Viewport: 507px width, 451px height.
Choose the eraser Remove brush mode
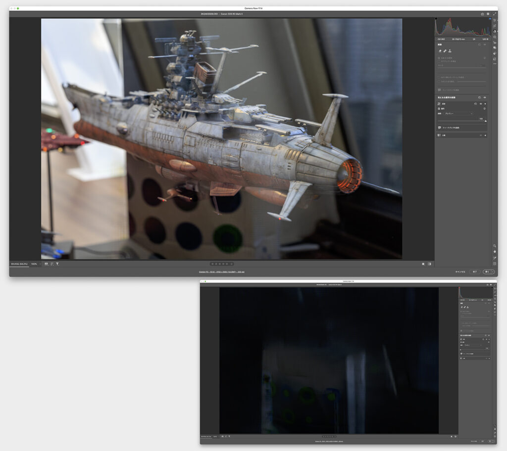click(x=440, y=51)
